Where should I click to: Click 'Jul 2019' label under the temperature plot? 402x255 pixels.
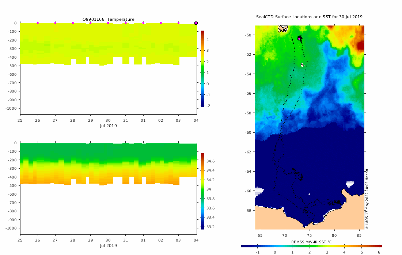tap(109, 126)
